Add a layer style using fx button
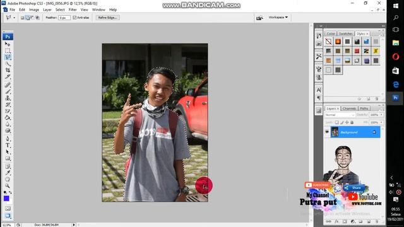Screen dimensions: 404x227 click(336, 221)
